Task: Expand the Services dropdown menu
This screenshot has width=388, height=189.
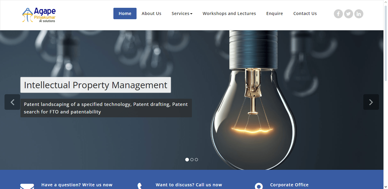Action: [x=182, y=13]
